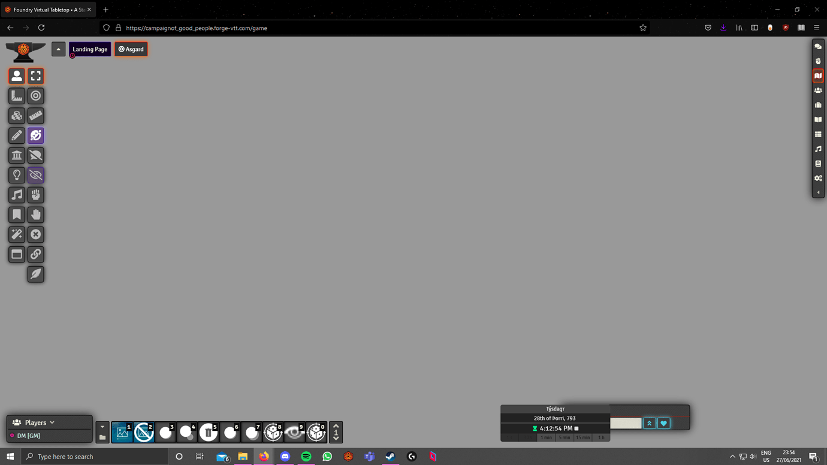Viewport: 827px width, 465px height.
Task: Open Spotify from the taskbar
Action: click(306, 457)
